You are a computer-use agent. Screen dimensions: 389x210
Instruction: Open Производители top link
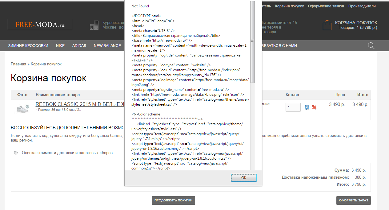click(362, 6)
